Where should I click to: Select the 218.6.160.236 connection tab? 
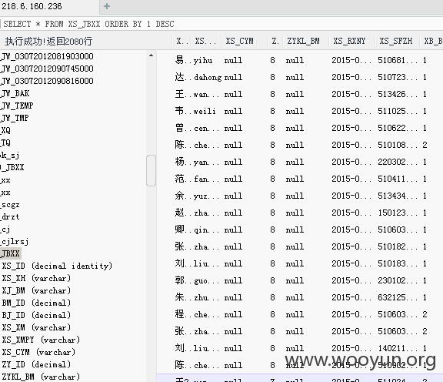(x=32, y=6)
